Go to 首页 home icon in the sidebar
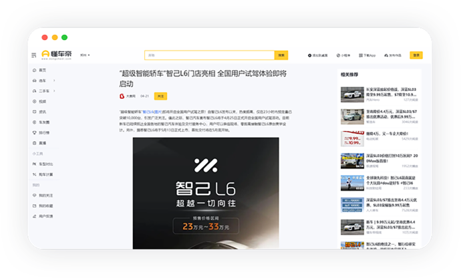 34,70
